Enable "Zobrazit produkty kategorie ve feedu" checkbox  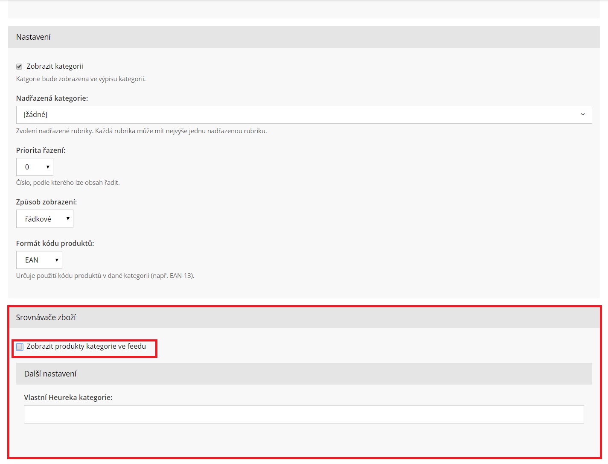20,347
